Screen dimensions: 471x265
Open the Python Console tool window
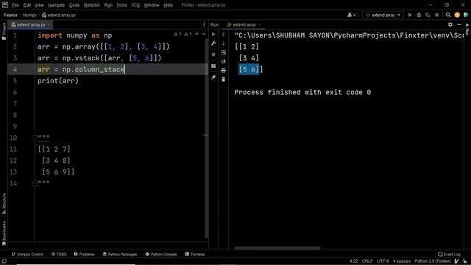[x=161, y=254]
